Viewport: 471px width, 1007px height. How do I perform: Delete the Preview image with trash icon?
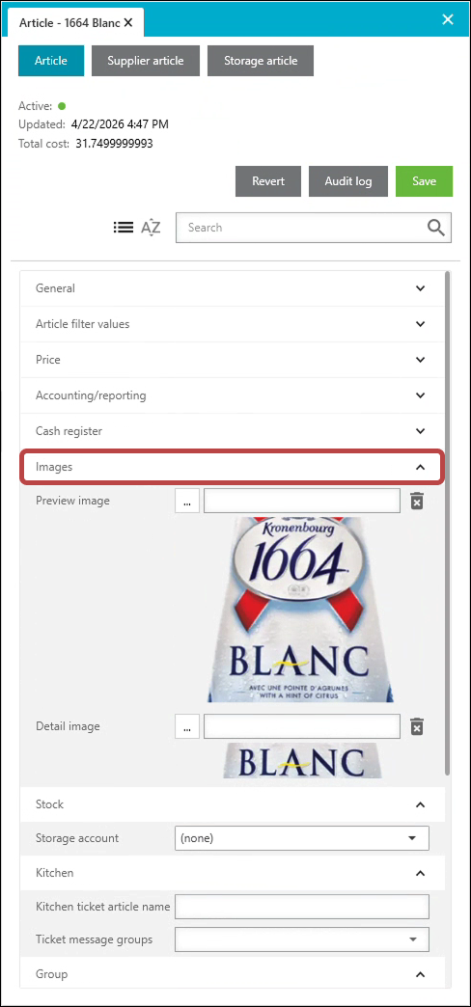[417, 501]
